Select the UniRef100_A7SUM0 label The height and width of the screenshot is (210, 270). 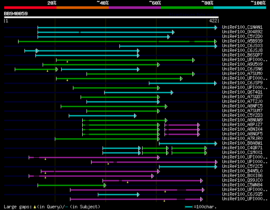(x=242, y=73)
